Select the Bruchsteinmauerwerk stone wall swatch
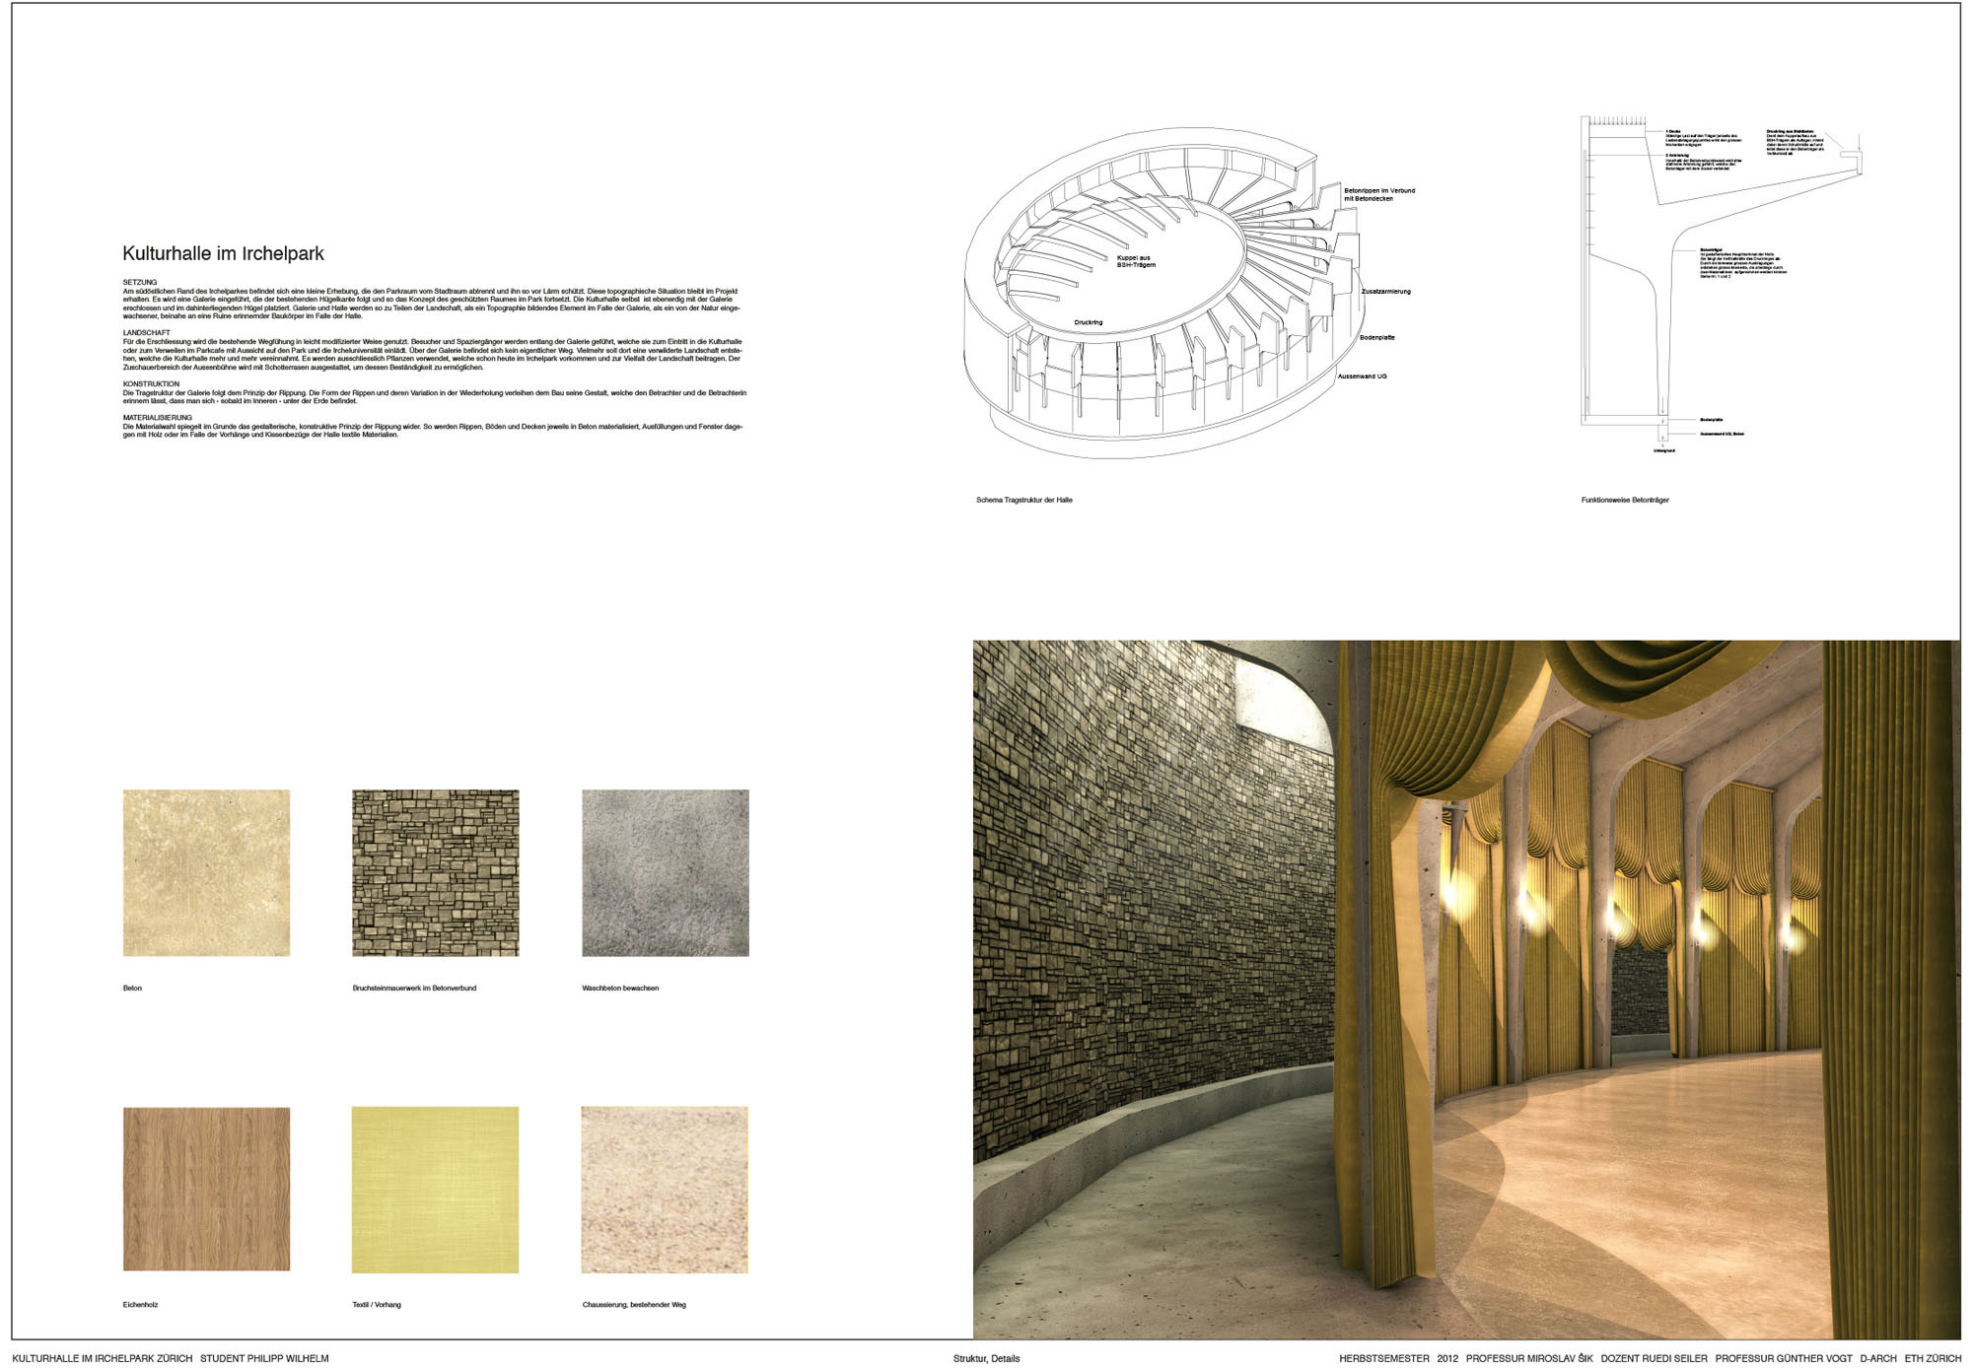The height and width of the screenshot is (1369, 1972). tap(436, 873)
